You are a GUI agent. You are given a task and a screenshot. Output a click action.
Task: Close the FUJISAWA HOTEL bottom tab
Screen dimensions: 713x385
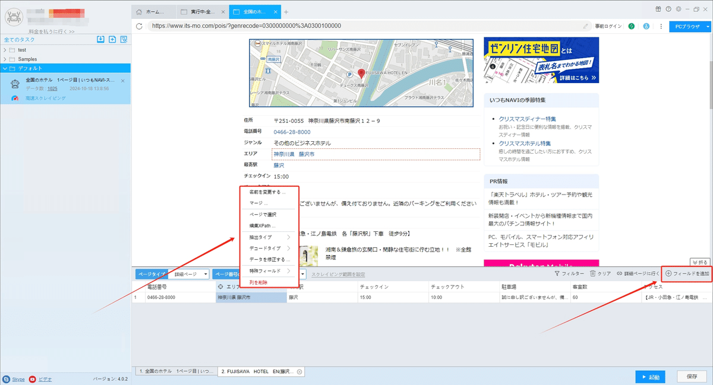pyautogui.click(x=299, y=372)
